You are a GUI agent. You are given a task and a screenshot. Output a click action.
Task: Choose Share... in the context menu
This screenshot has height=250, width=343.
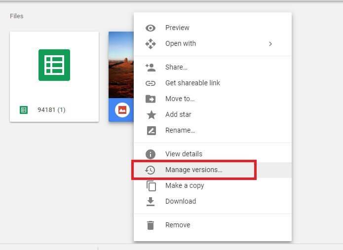pyautogui.click(x=213, y=67)
